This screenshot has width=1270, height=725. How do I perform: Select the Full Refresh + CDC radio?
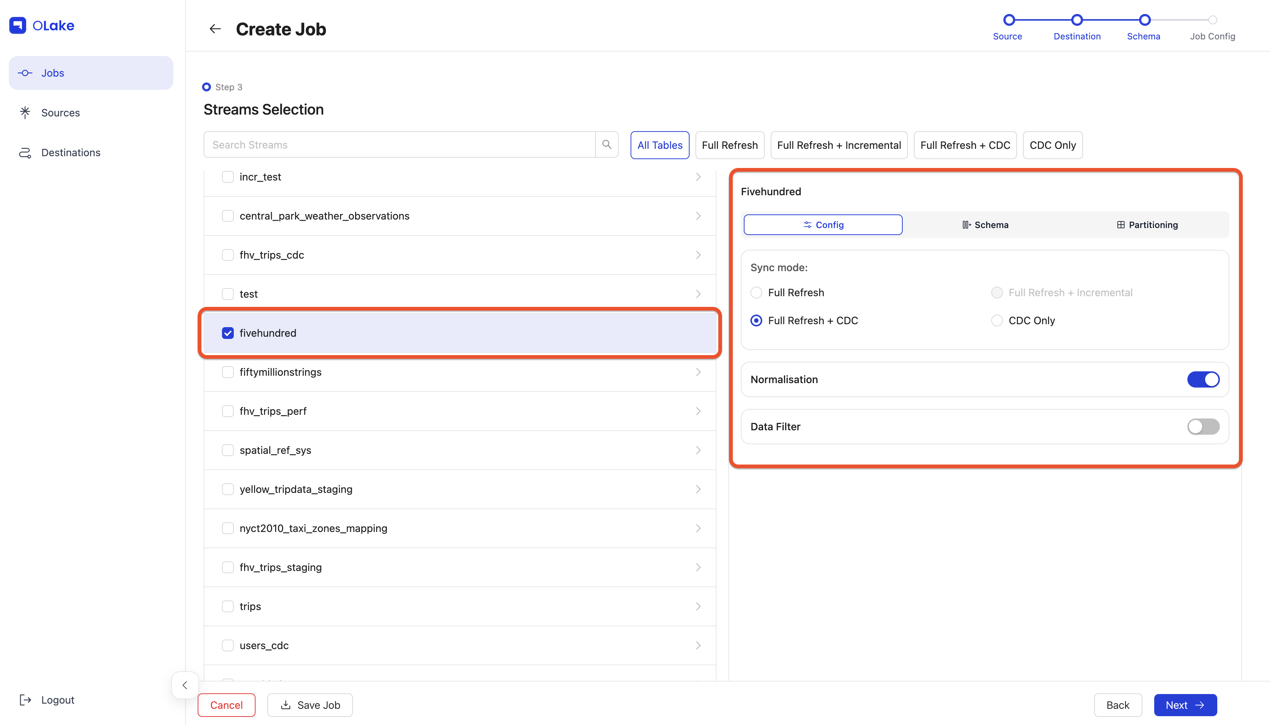756,320
